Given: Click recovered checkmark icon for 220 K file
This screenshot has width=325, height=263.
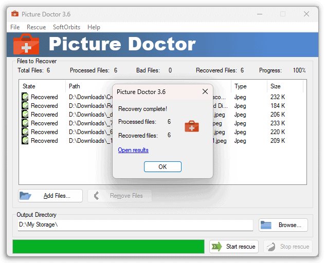Looking at the screenshot, I should [x=25, y=131].
